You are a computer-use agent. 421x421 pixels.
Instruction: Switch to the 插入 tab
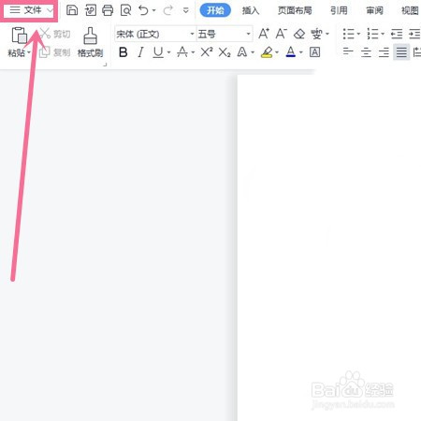[251, 10]
